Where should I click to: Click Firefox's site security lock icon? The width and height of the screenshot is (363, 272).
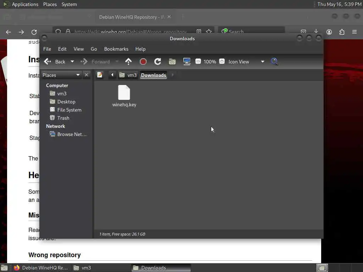(68, 32)
